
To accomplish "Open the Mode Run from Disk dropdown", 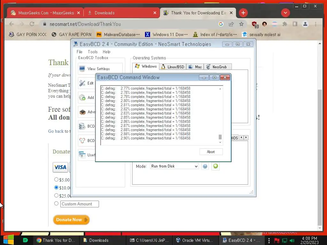I will [174, 166].
